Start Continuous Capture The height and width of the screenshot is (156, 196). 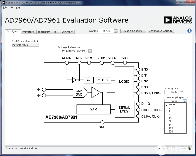point(161,31)
